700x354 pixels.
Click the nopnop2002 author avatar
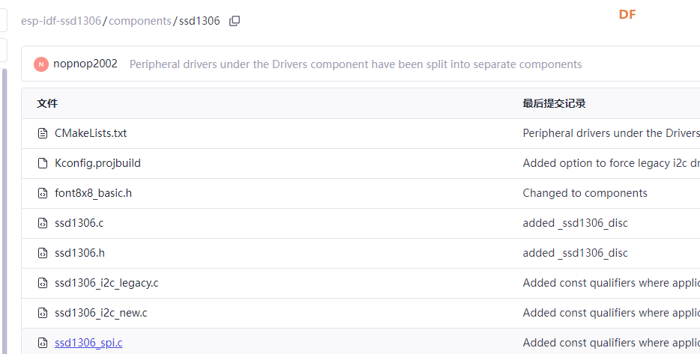click(41, 64)
